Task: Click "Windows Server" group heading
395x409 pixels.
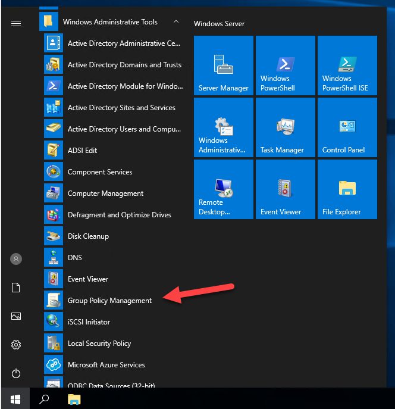Action: point(219,24)
